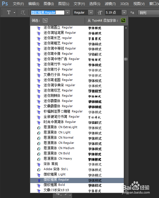159x198 pixels.
Task: Open the 滤镜(T) menu
Action: click(x=110, y=4)
